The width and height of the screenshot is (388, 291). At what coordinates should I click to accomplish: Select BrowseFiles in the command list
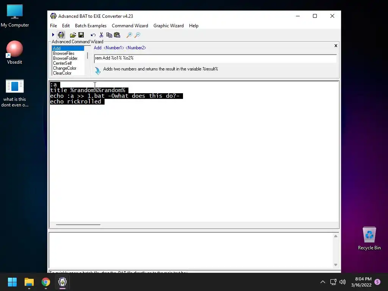tap(68, 53)
